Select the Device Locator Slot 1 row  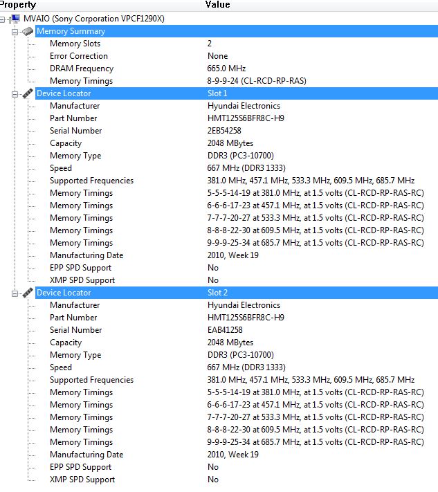pos(237,93)
